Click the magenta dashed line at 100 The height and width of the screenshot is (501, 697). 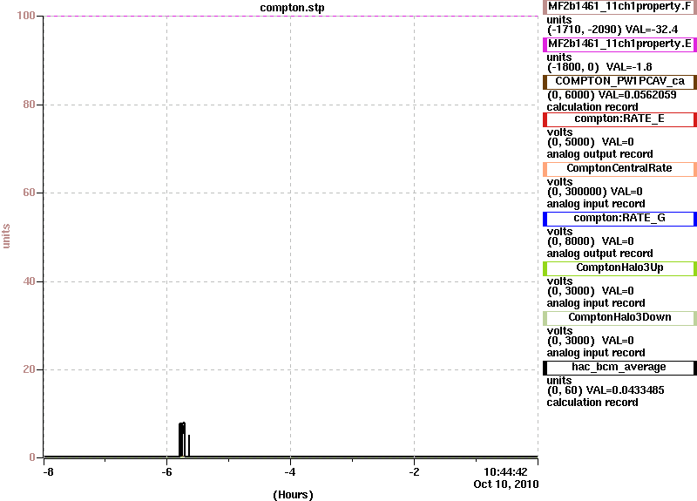pos(291,16)
